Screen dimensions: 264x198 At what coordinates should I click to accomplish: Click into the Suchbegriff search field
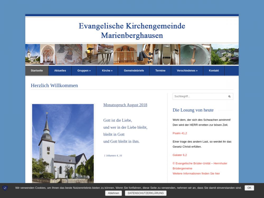199,96
